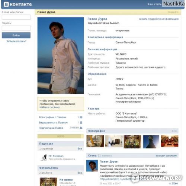The width and height of the screenshot is (186, 186).
Task: Click followers icon beside Подписчики Павла
Action: (81, 128)
